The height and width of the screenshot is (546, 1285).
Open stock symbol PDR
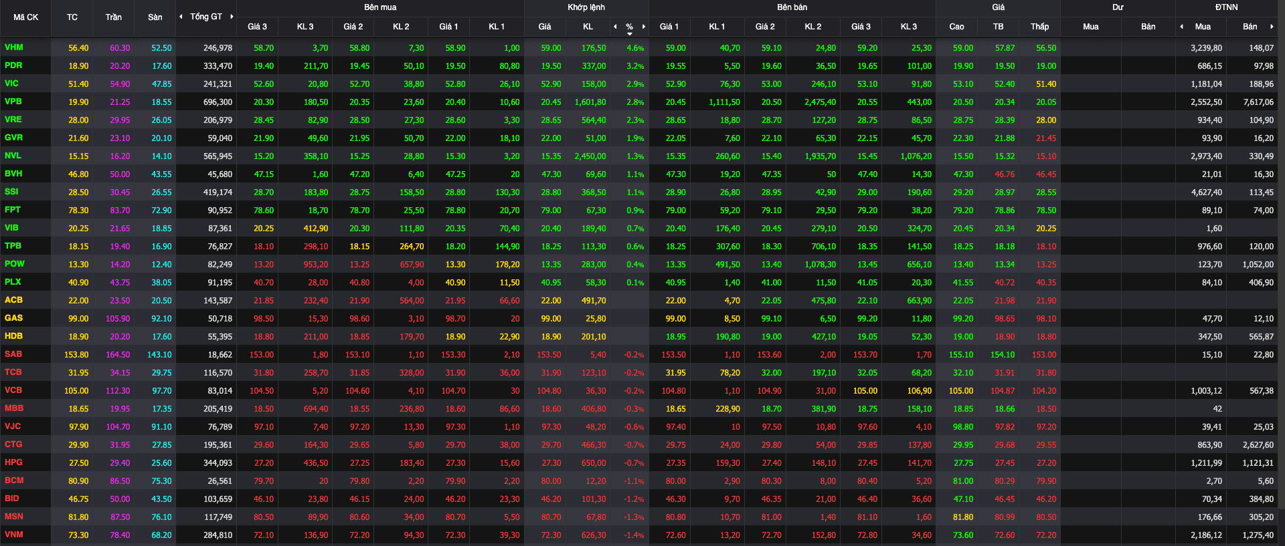tap(13, 65)
